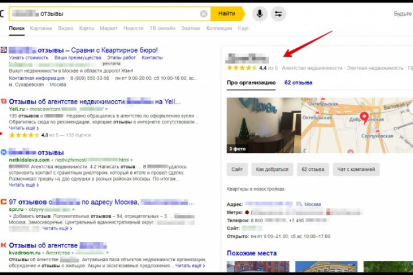Expand the kvadroom.ru URL dropdown arrow
413x275 pixels.
[x=107, y=253]
